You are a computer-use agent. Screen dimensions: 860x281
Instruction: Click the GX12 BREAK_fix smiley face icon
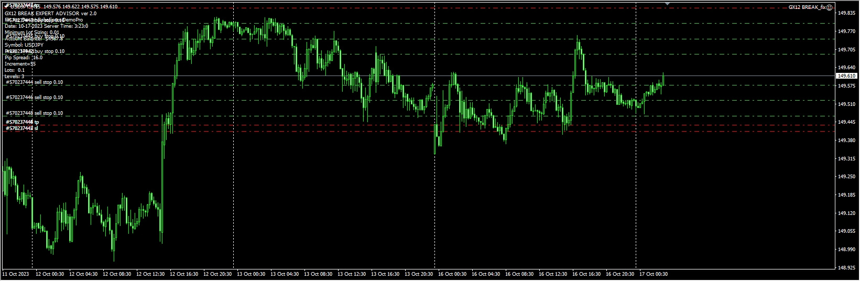830,7
